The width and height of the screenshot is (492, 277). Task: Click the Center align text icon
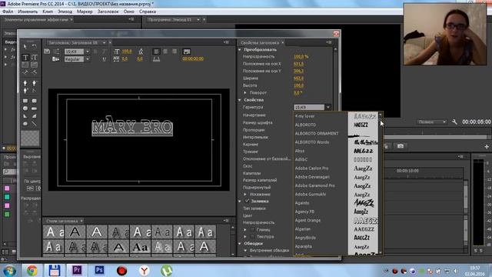[x=165, y=52]
